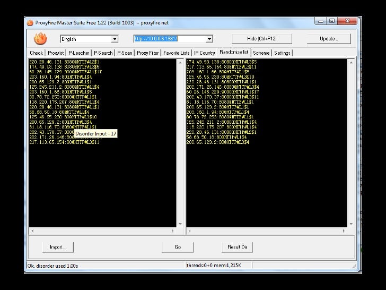
Task: Click the Randomize list tab
Action: point(234,52)
